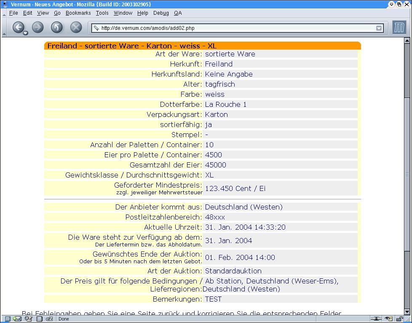Open Navigator from status bar component icon

(x=7, y=319)
